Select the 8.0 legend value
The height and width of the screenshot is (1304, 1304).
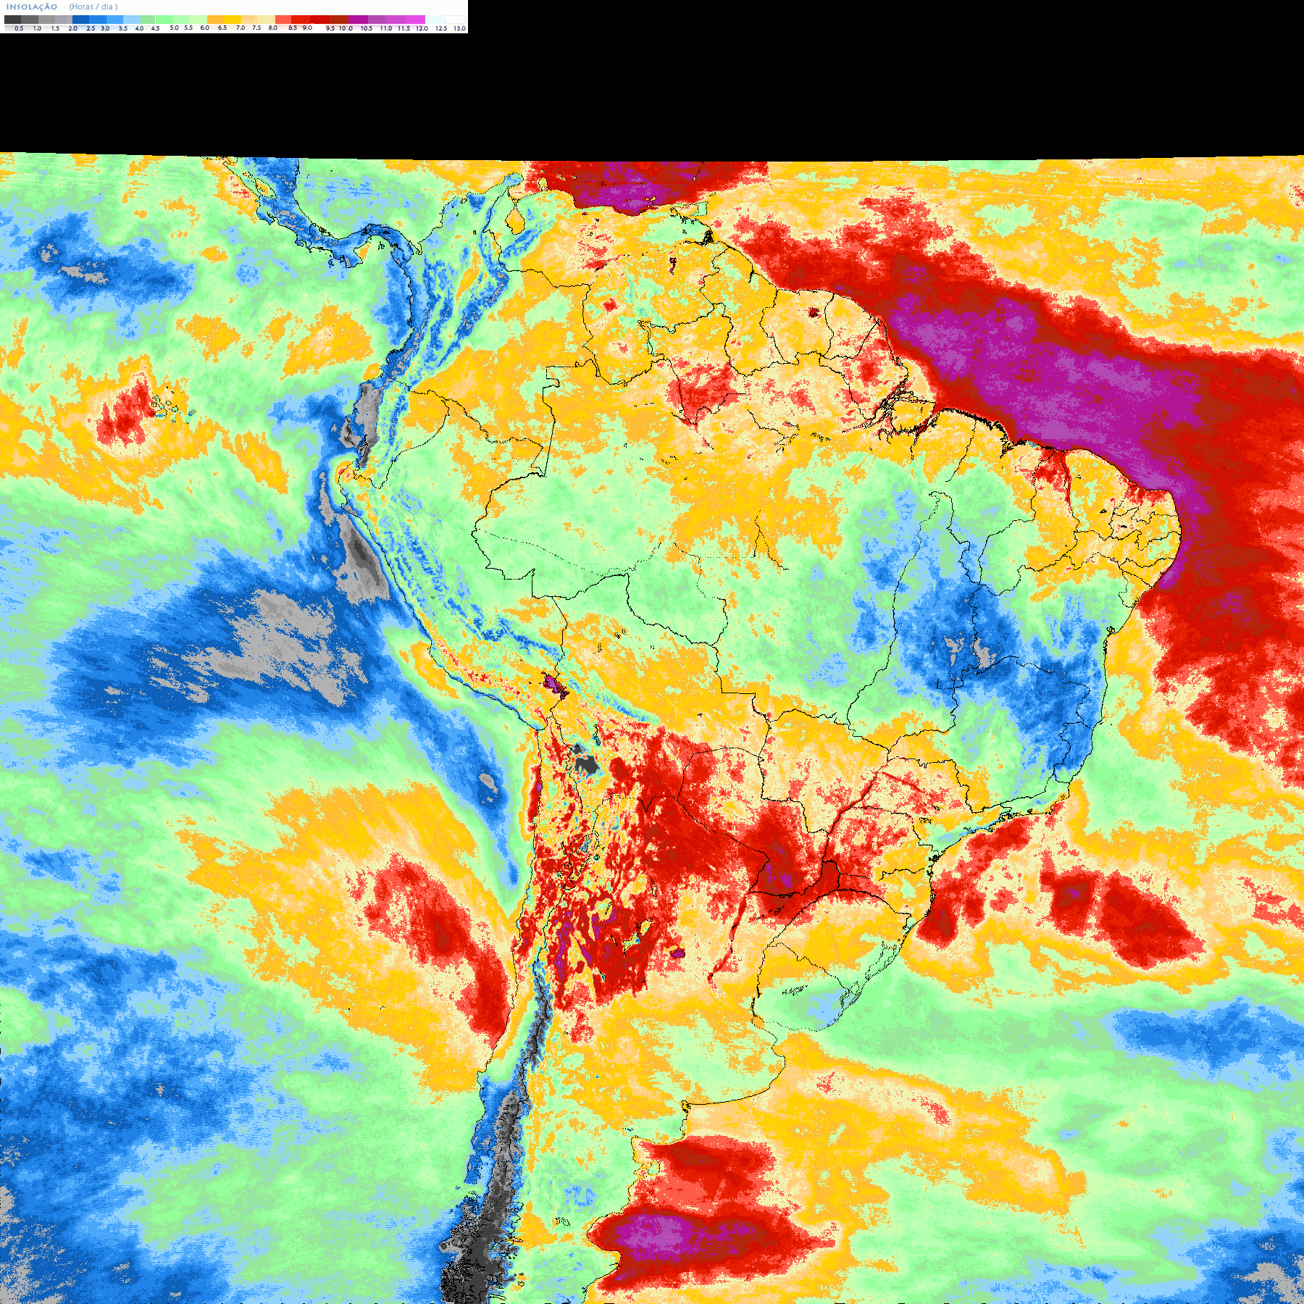coord(272,28)
